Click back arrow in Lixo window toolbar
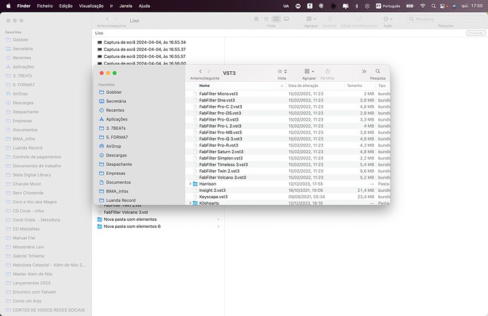This screenshot has width=488, height=316. [x=107, y=19]
